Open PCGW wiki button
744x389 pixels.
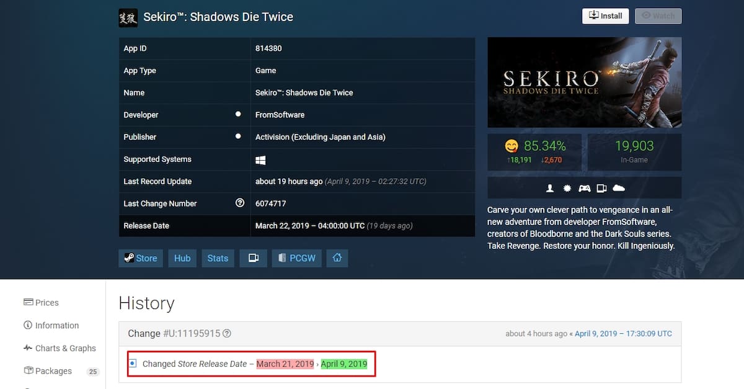click(x=297, y=258)
